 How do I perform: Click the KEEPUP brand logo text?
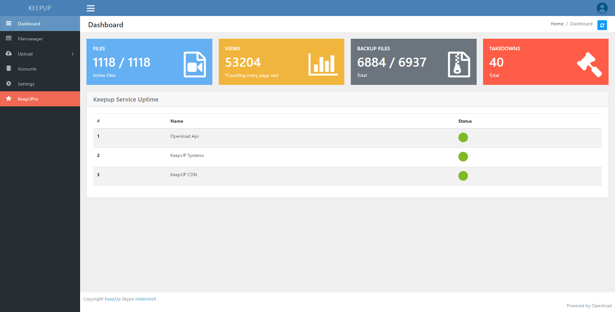(x=40, y=8)
